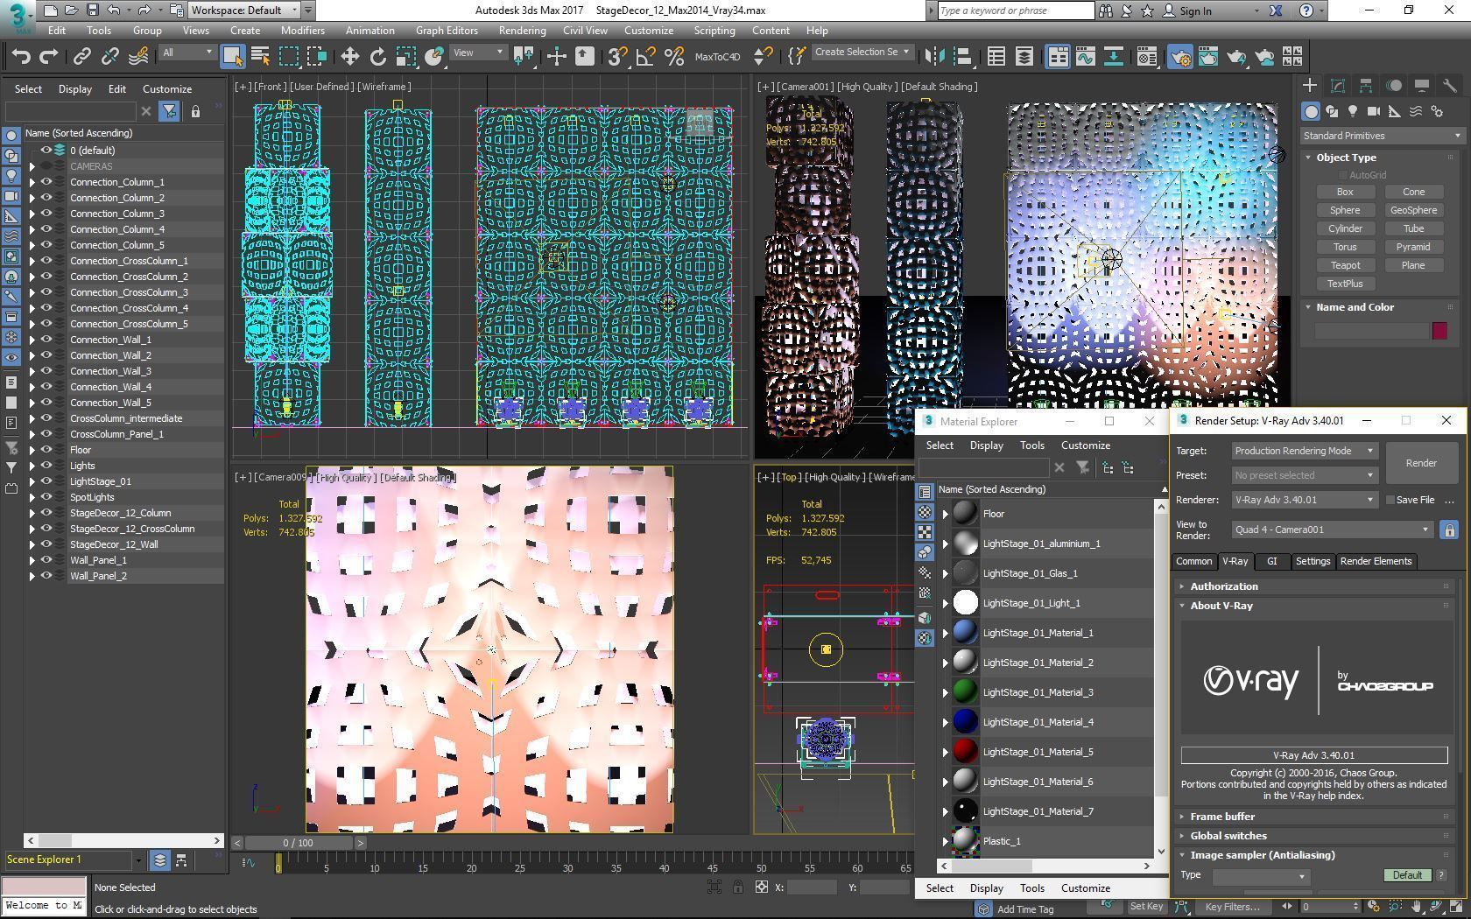Image resolution: width=1471 pixels, height=919 pixels.
Task: Click the Sphere object type button
Action: pyautogui.click(x=1345, y=210)
